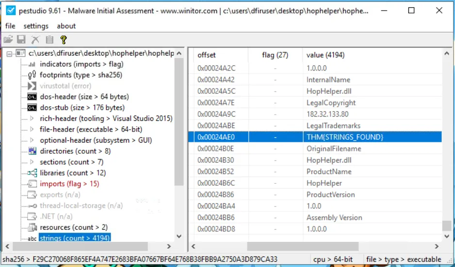Expand the rich-header node
Screen dimensions: 455x267
[x=32, y=119]
